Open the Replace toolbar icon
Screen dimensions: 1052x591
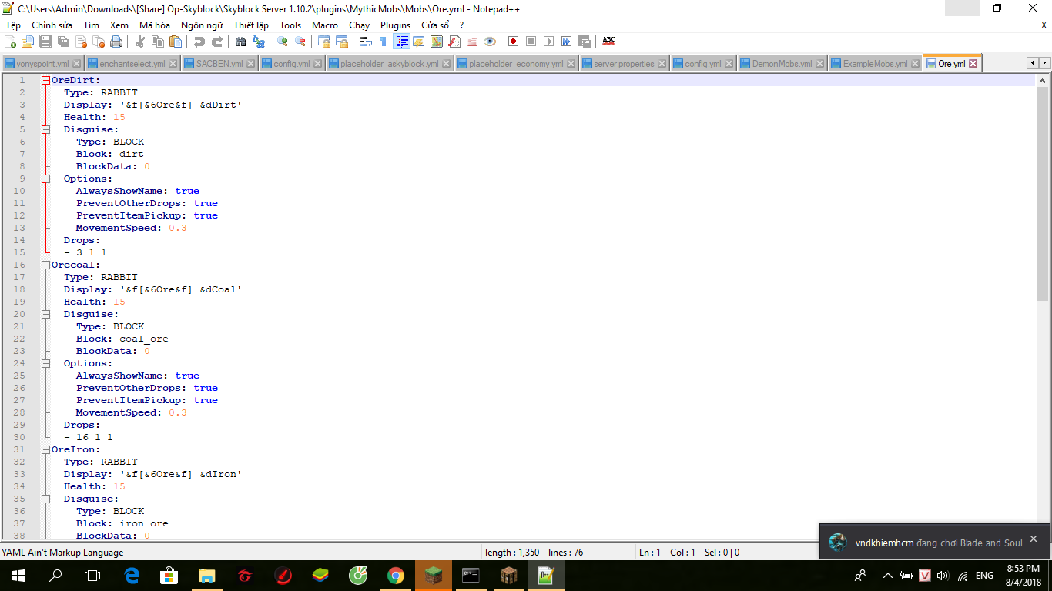(259, 42)
